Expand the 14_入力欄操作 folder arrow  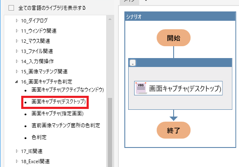(17, 61)
